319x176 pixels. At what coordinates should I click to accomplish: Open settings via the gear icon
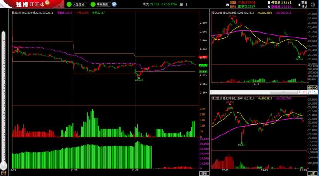coord(313,4)
